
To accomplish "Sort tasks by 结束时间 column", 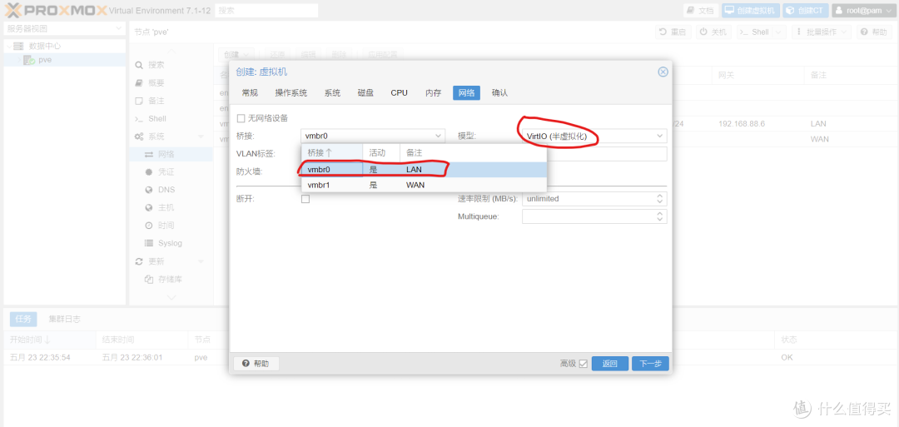I will pos(142,340).
